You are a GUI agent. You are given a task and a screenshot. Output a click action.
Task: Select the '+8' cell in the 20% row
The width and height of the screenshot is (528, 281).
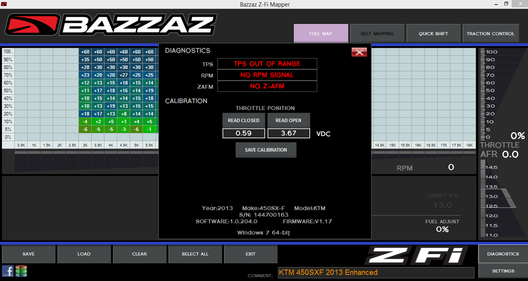click(x=124, y=114)
